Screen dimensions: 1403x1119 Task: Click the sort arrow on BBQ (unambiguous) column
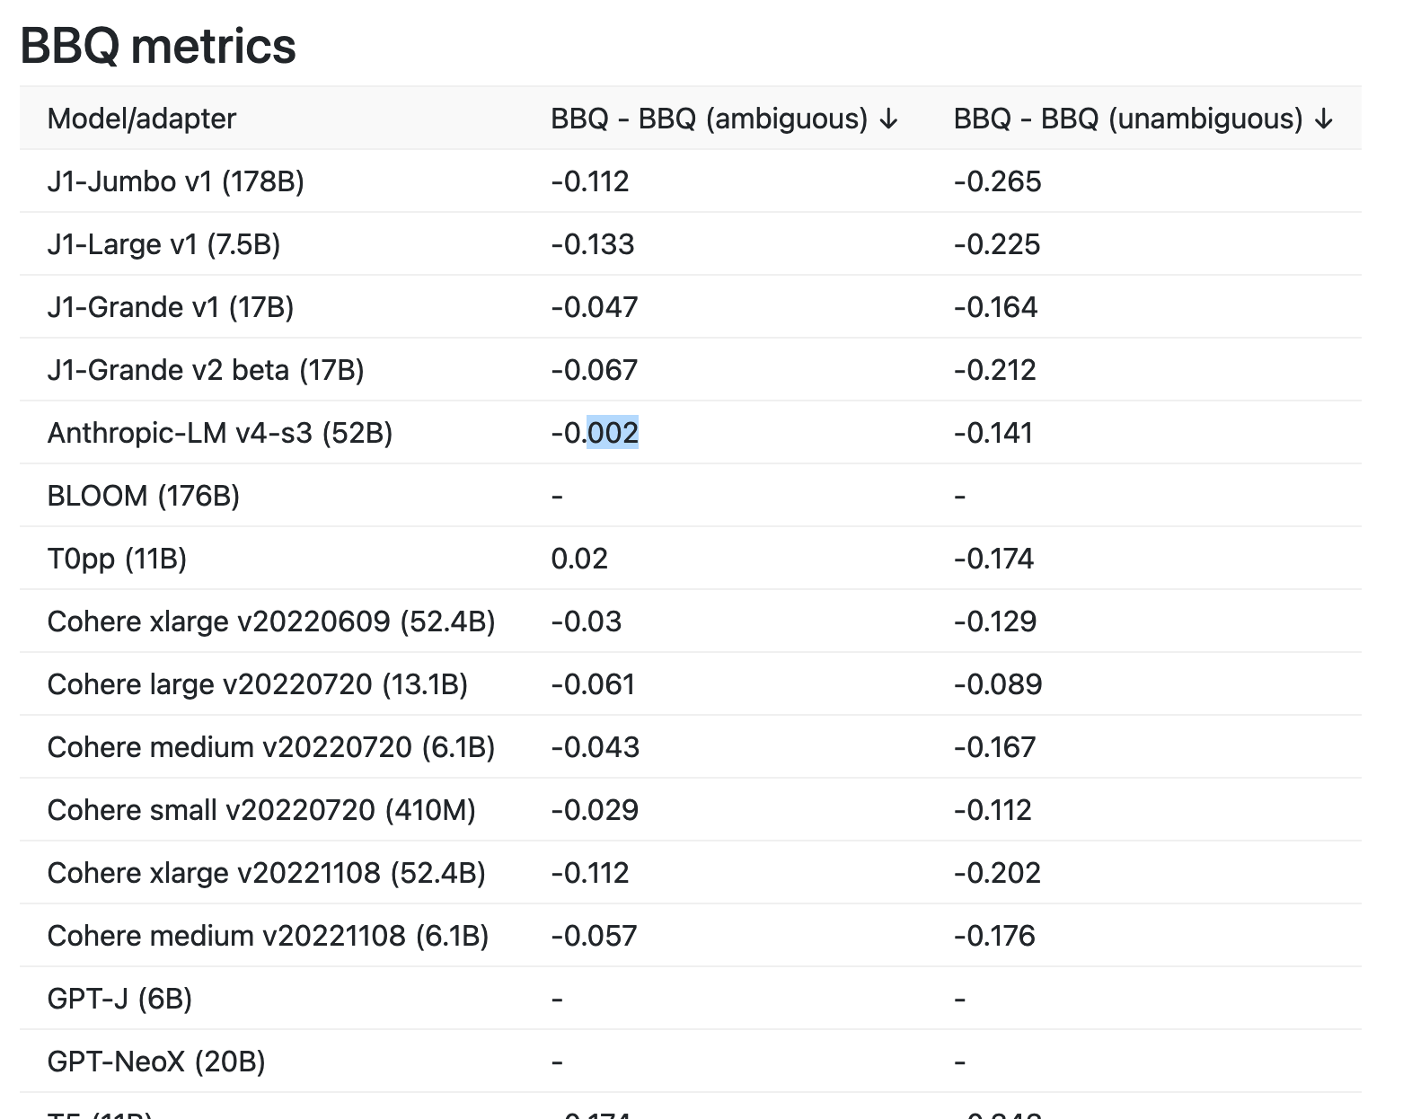click(x=1322, y=118)
